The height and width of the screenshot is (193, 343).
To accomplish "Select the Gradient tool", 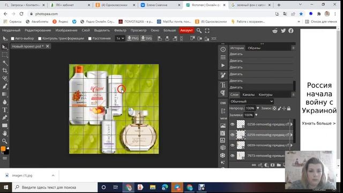I will pos(5,94).
